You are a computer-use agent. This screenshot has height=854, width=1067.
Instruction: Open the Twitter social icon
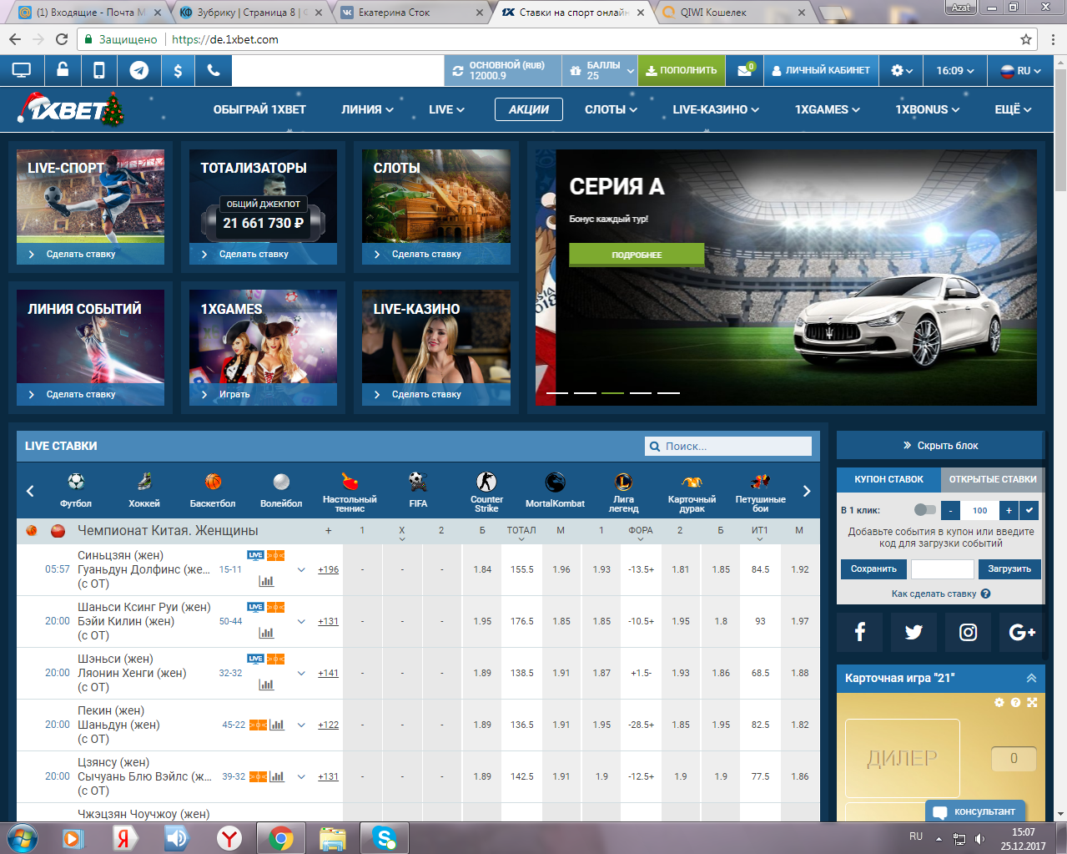point(913,632)
